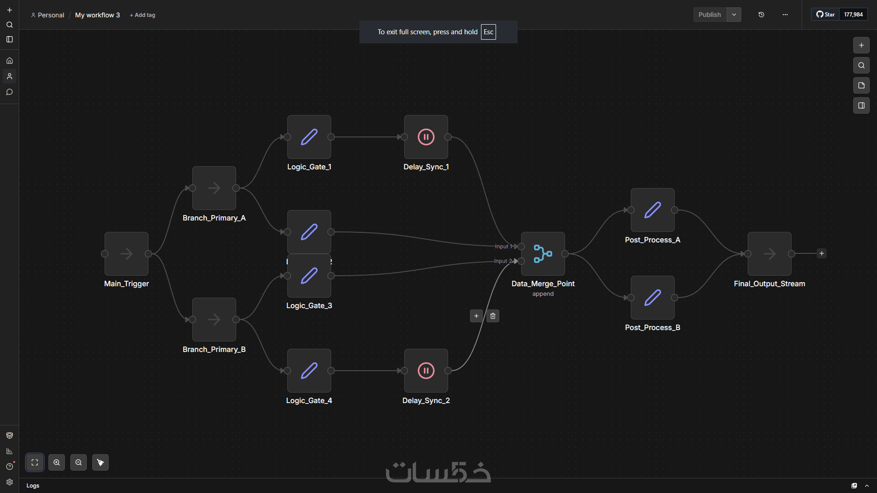Click the Publish button
Viewport: 877px width, 493px height.
tap(709, 15)
